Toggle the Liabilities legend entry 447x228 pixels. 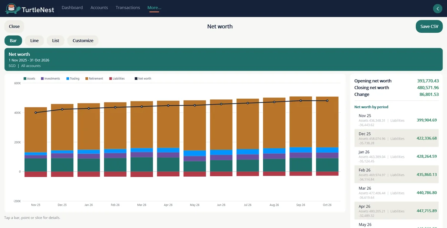tap(117, 78)
